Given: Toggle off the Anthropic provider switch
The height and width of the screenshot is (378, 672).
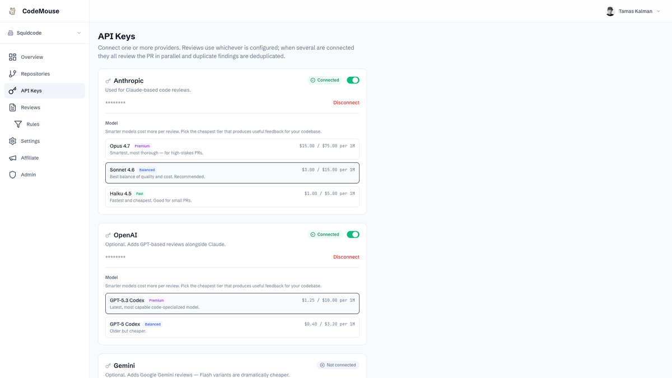Looking at the screenshot, I should pyautogui.click(x=353, y=80).
